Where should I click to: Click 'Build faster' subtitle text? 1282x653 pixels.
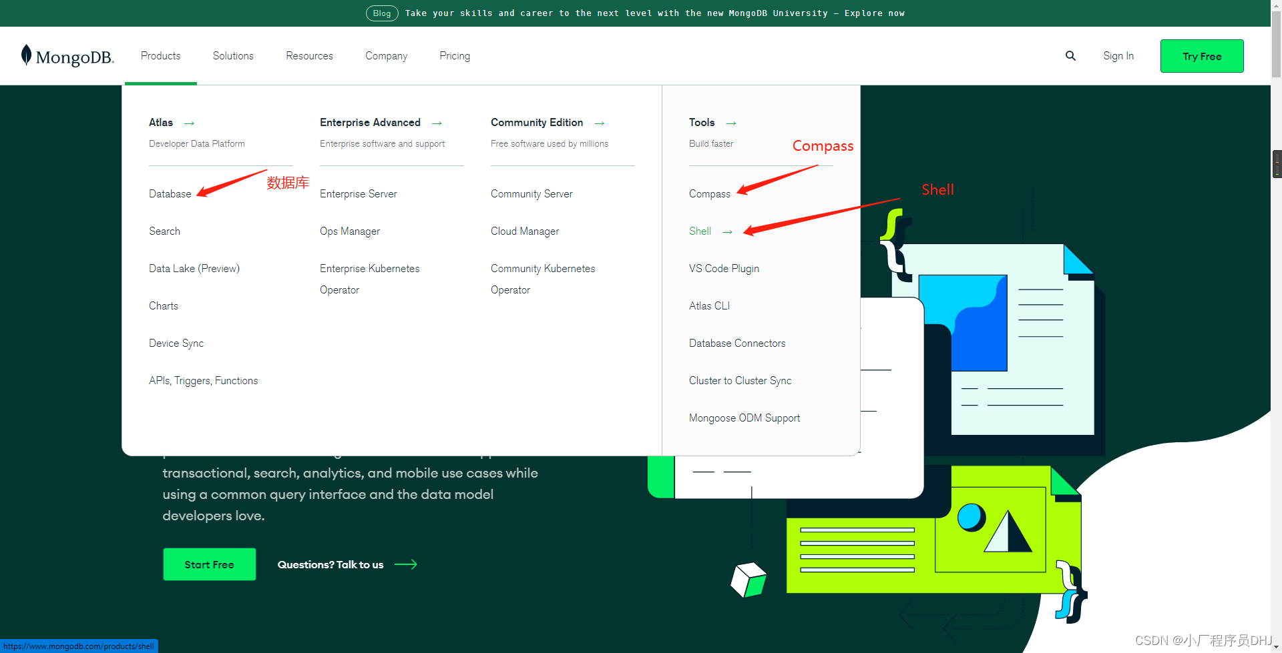pyautogui.click(x=711, y=144)
